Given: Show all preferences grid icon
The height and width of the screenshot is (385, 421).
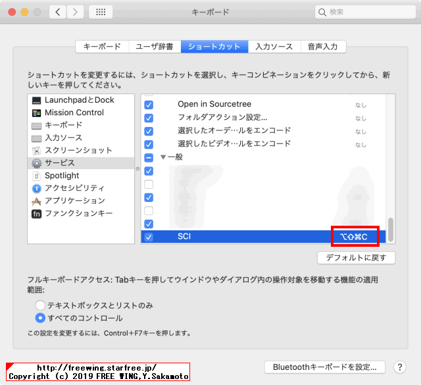Looking at the screenshot, I should click(x=101, y=12).
